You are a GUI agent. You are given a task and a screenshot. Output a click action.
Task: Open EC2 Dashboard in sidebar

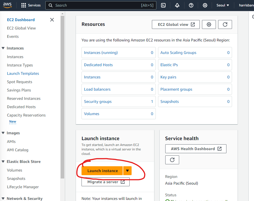pyautogui.click(x=21, y=20)
